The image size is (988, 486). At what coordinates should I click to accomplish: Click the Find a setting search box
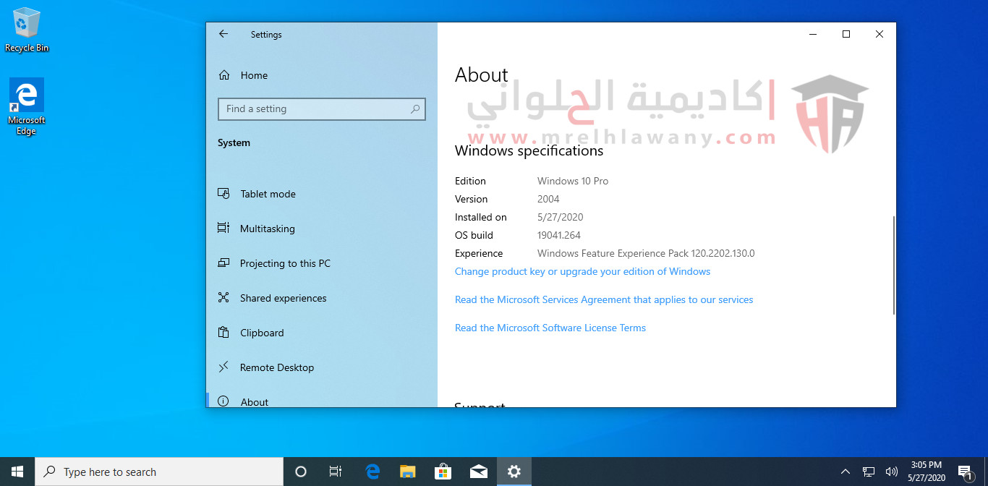(x=322, y=109)
